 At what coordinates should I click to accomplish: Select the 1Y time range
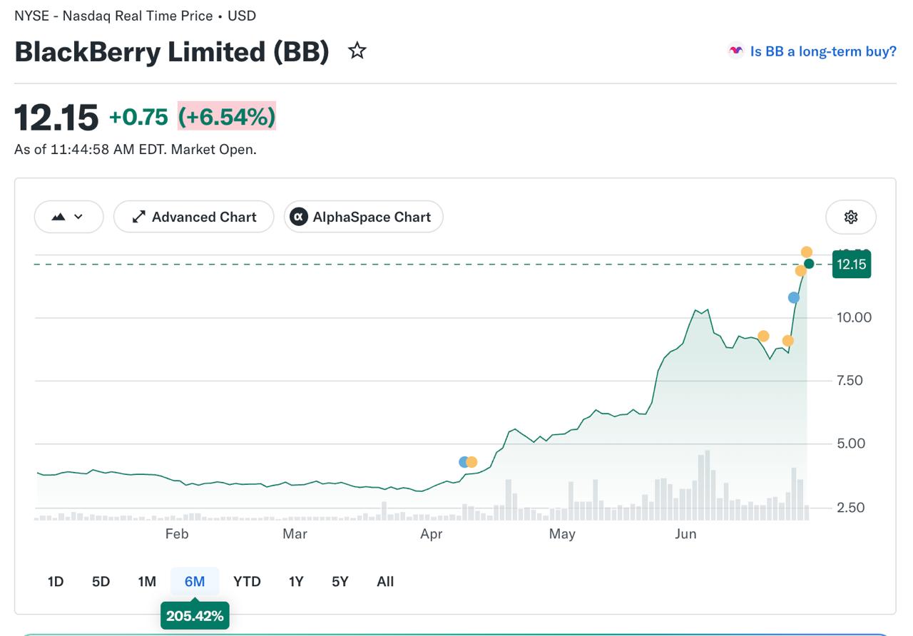pyautogui.click(x=296, y=582)
